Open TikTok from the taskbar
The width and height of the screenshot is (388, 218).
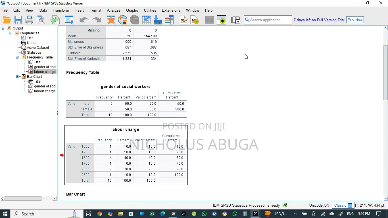coord(183,214)
